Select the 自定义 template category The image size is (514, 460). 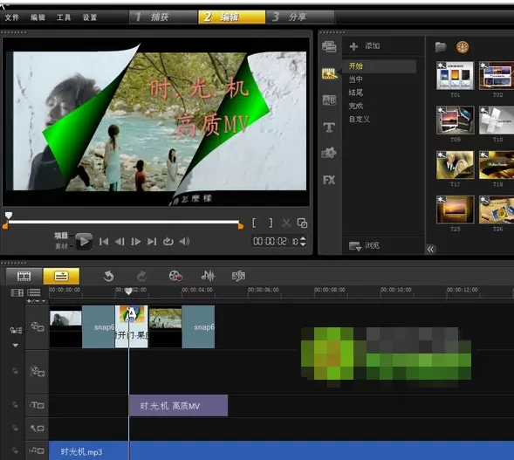tap(360, 119)
